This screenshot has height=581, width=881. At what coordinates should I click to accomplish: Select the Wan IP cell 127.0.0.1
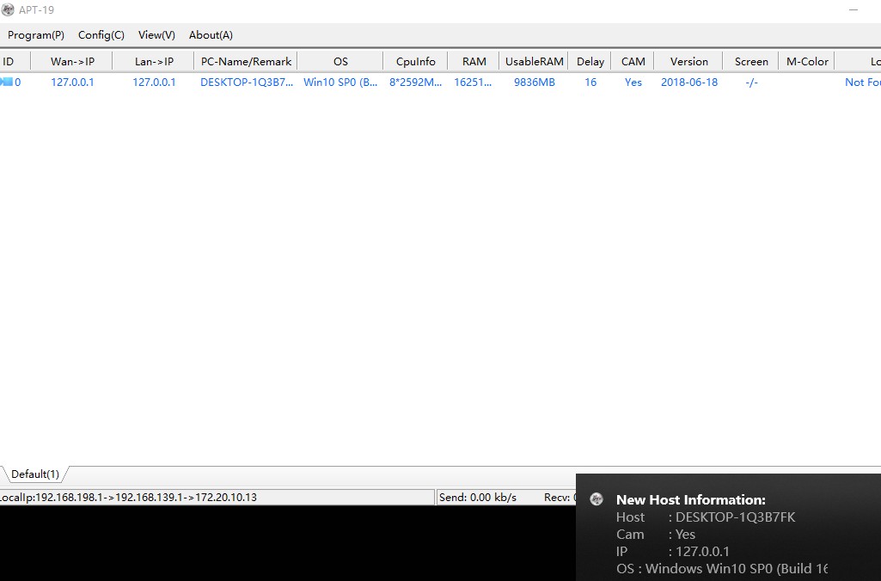[72, 82]
